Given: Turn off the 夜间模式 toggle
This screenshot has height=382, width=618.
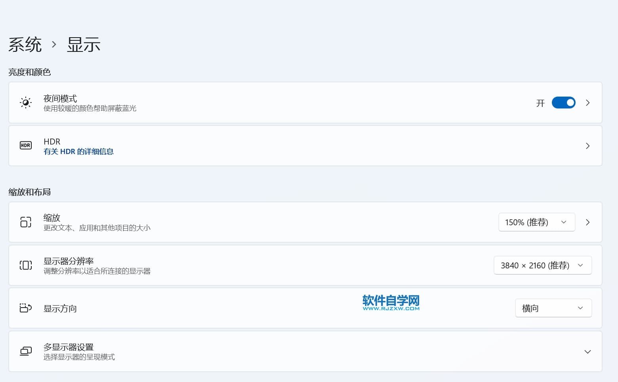Looking at the screenshot, I should [x=563, y=103].
